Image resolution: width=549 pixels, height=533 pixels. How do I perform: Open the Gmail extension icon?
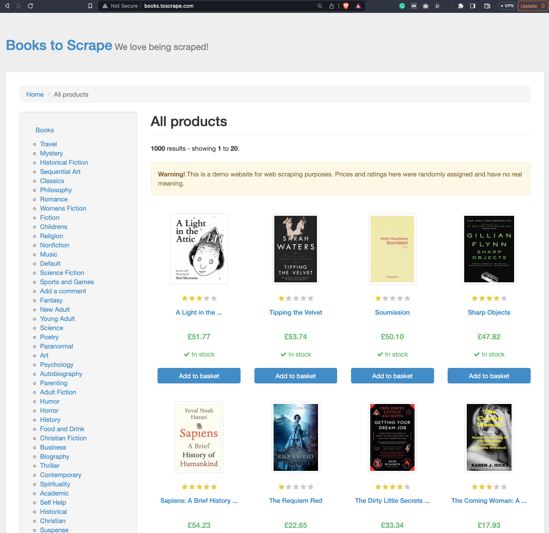[414, 6]
